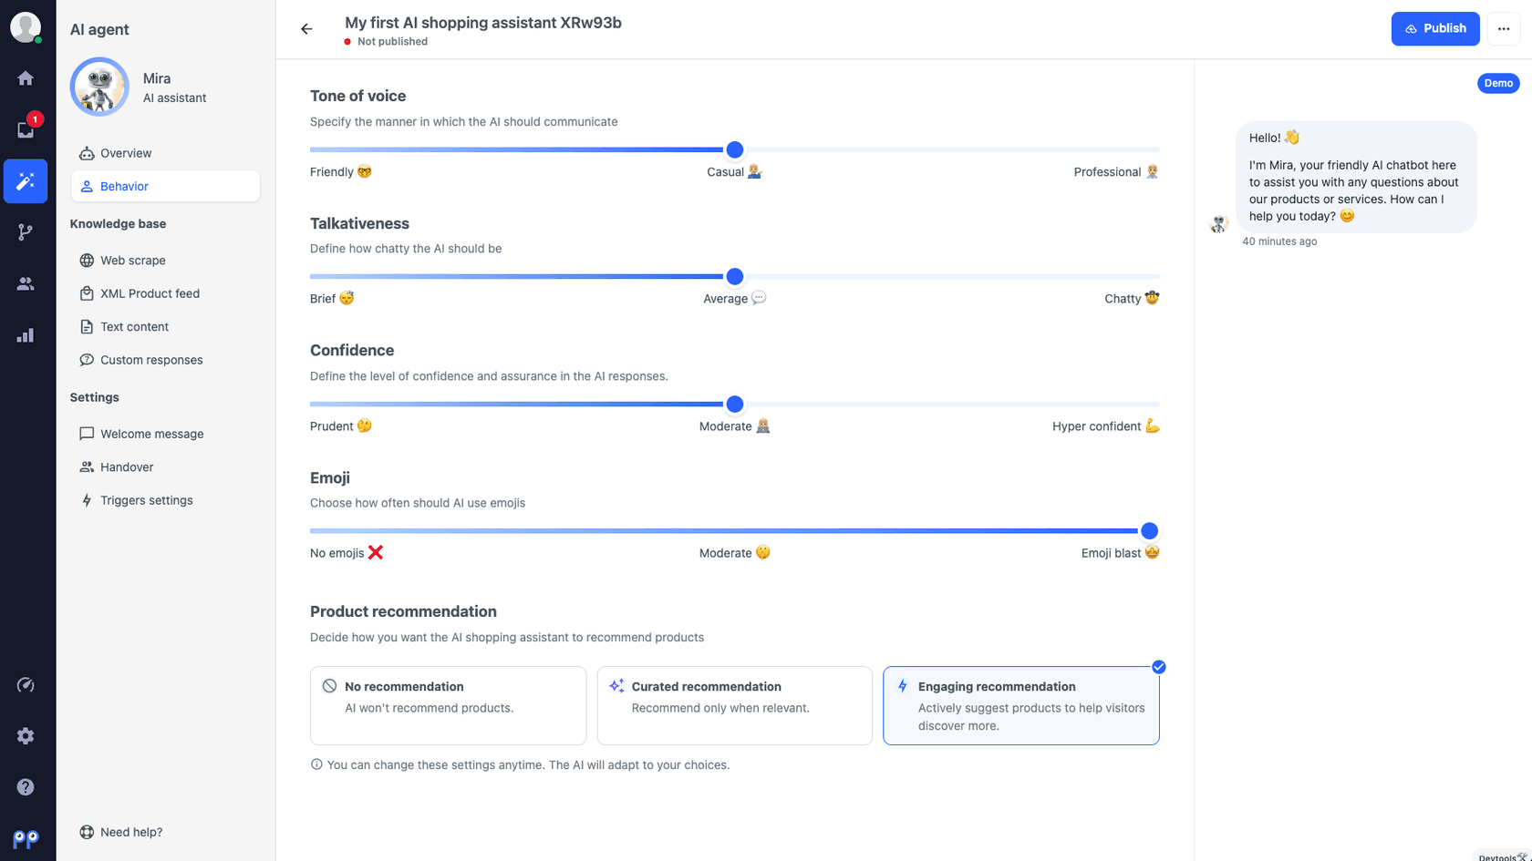Click the curated recommendation sparkle icon
This screenshot has height=861, width=1532.
[616, 686]
